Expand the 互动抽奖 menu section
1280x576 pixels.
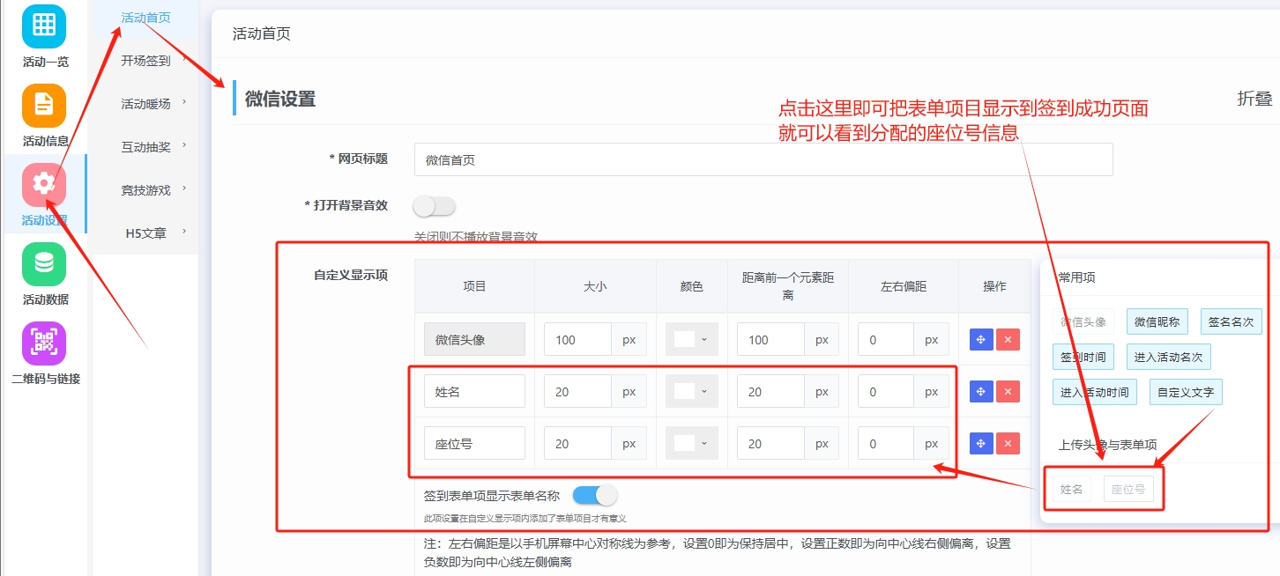coord(144,146)
